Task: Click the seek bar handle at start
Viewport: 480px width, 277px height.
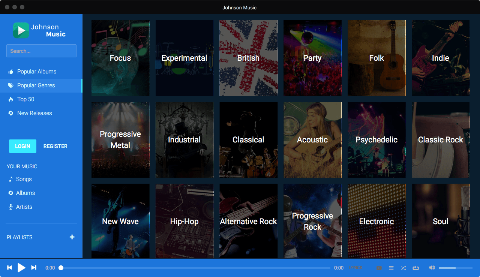Action: click(61, 268)
